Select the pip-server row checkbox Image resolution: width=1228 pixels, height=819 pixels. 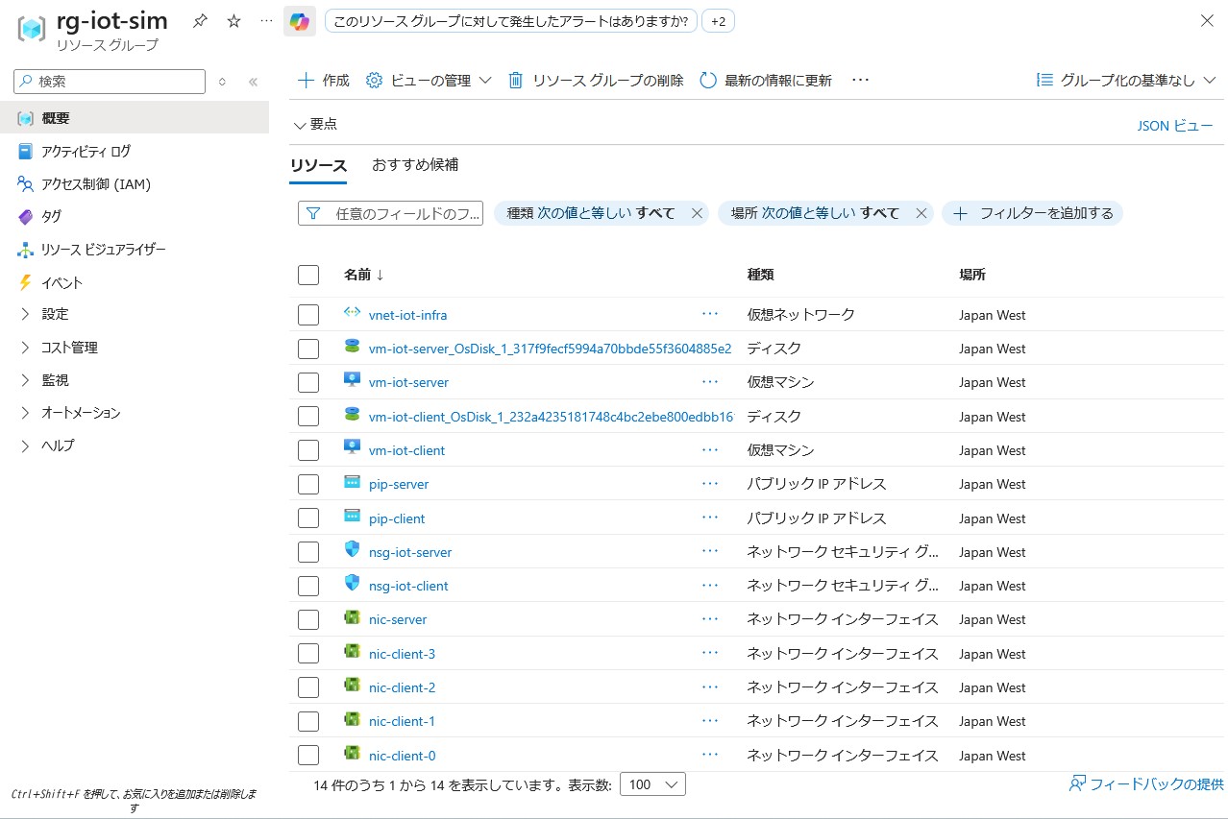click(308, 484)
